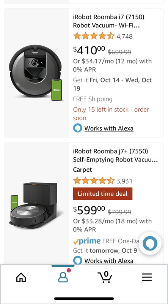Select the $599.00 price on Roomba j7+
The width and height of the screenshot is (168, 304).
[x=89, y=211]
